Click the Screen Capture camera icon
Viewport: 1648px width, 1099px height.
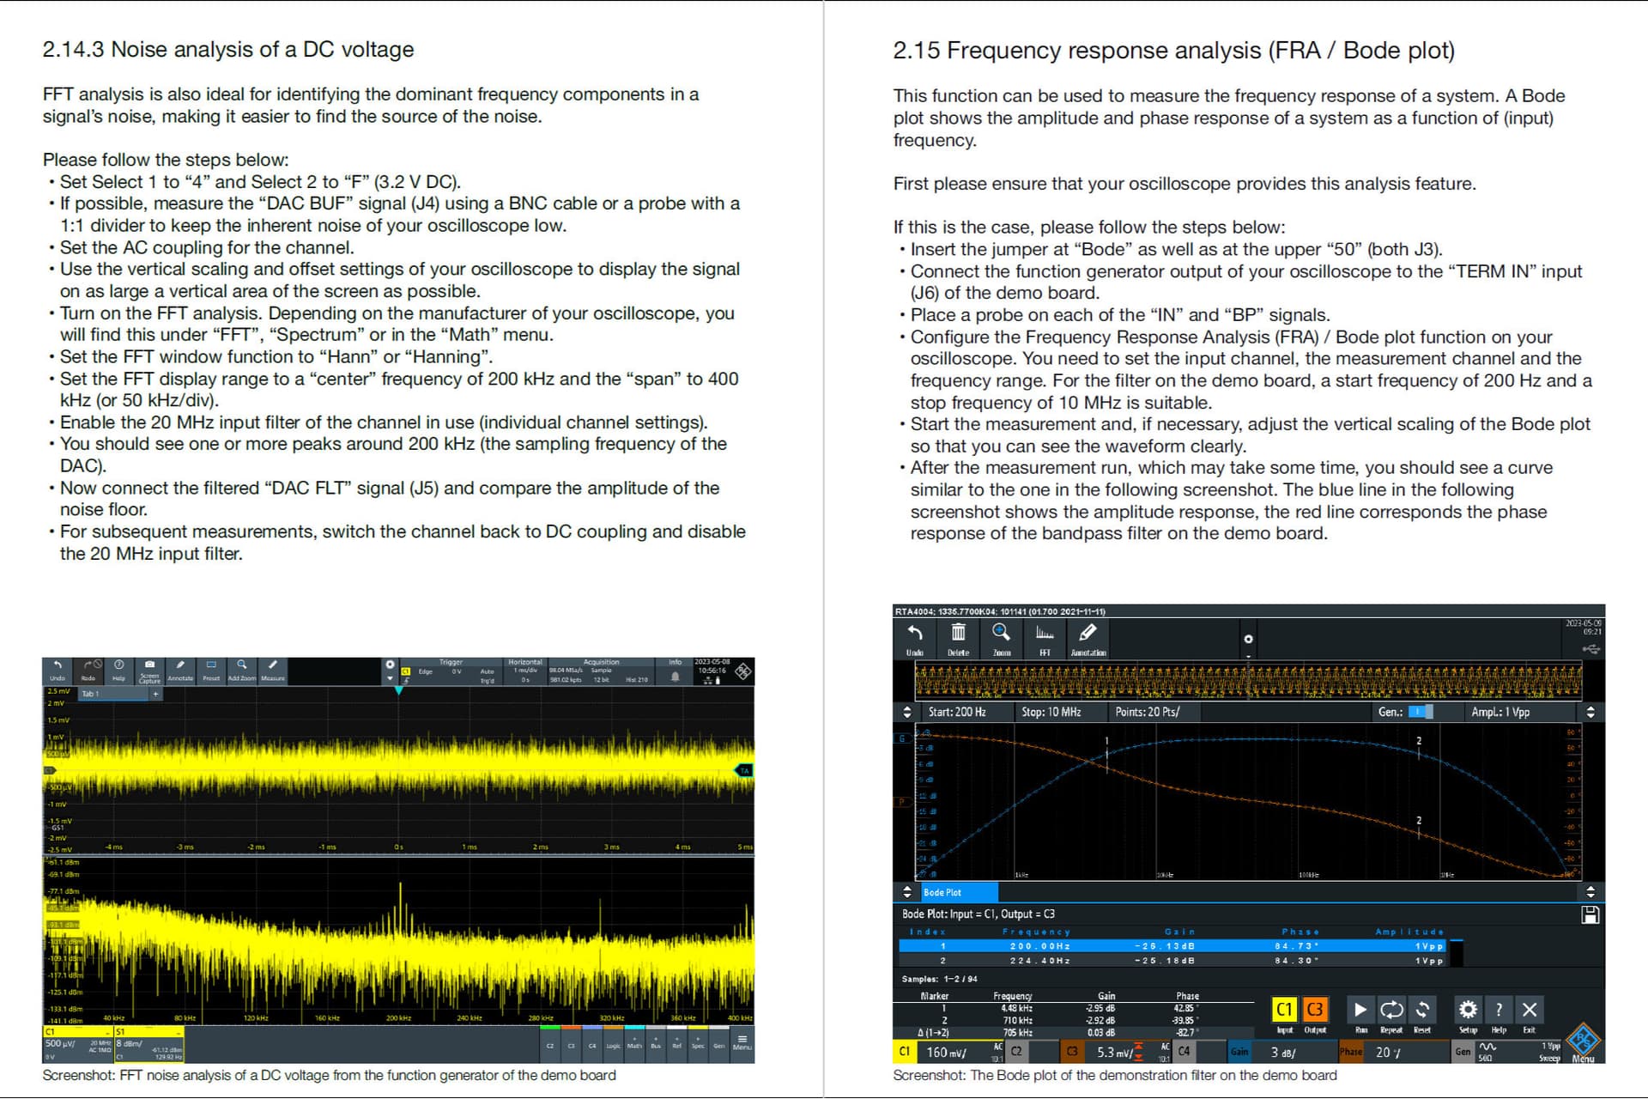click(x=149, y=667)
